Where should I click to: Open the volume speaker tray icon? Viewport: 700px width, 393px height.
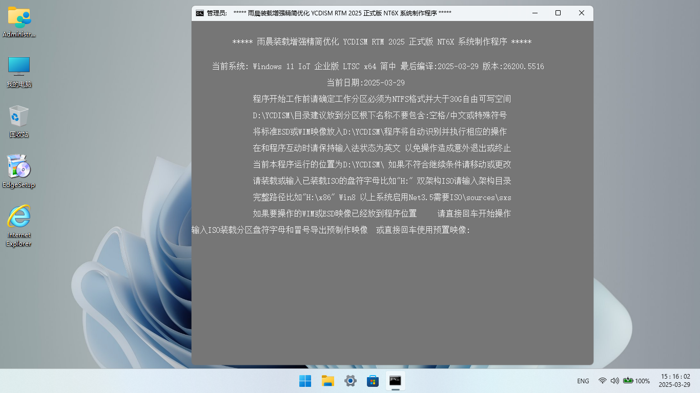[614, 381]
